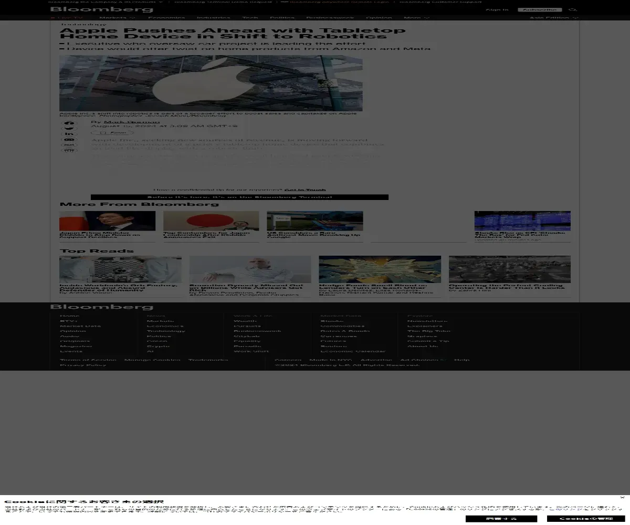Click Magazine link in footer
This screenshot has width=630, height=525.
pyautogui.click(x=76, y=346)
